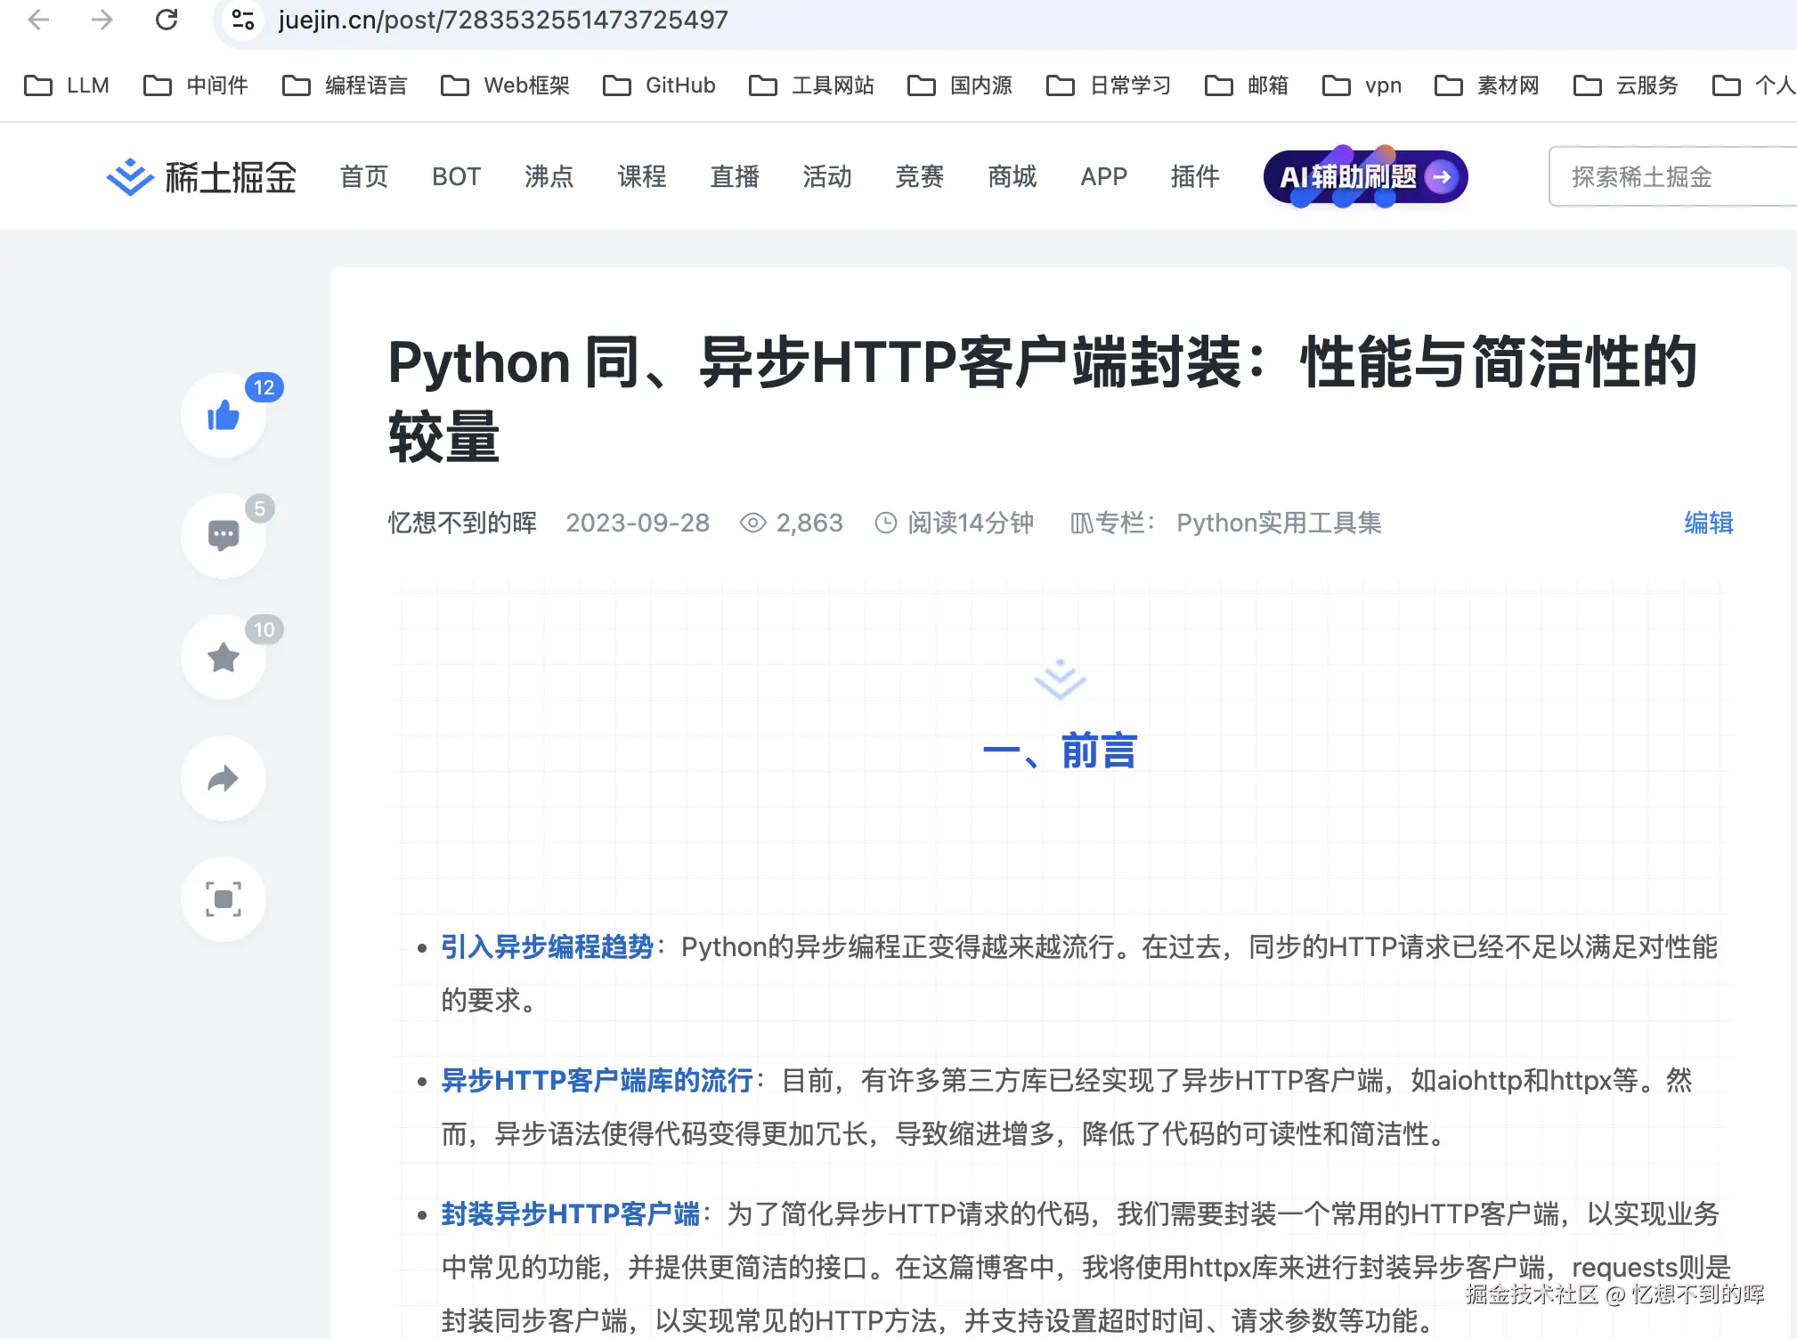This screenshot has height=1339, width=1797.
Task: Click the browser back arrow
Action: pos(38,20)
